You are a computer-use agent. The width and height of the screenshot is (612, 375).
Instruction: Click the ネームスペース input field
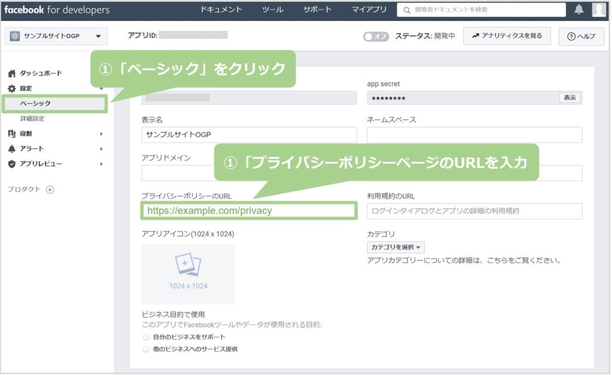[475, 135]
